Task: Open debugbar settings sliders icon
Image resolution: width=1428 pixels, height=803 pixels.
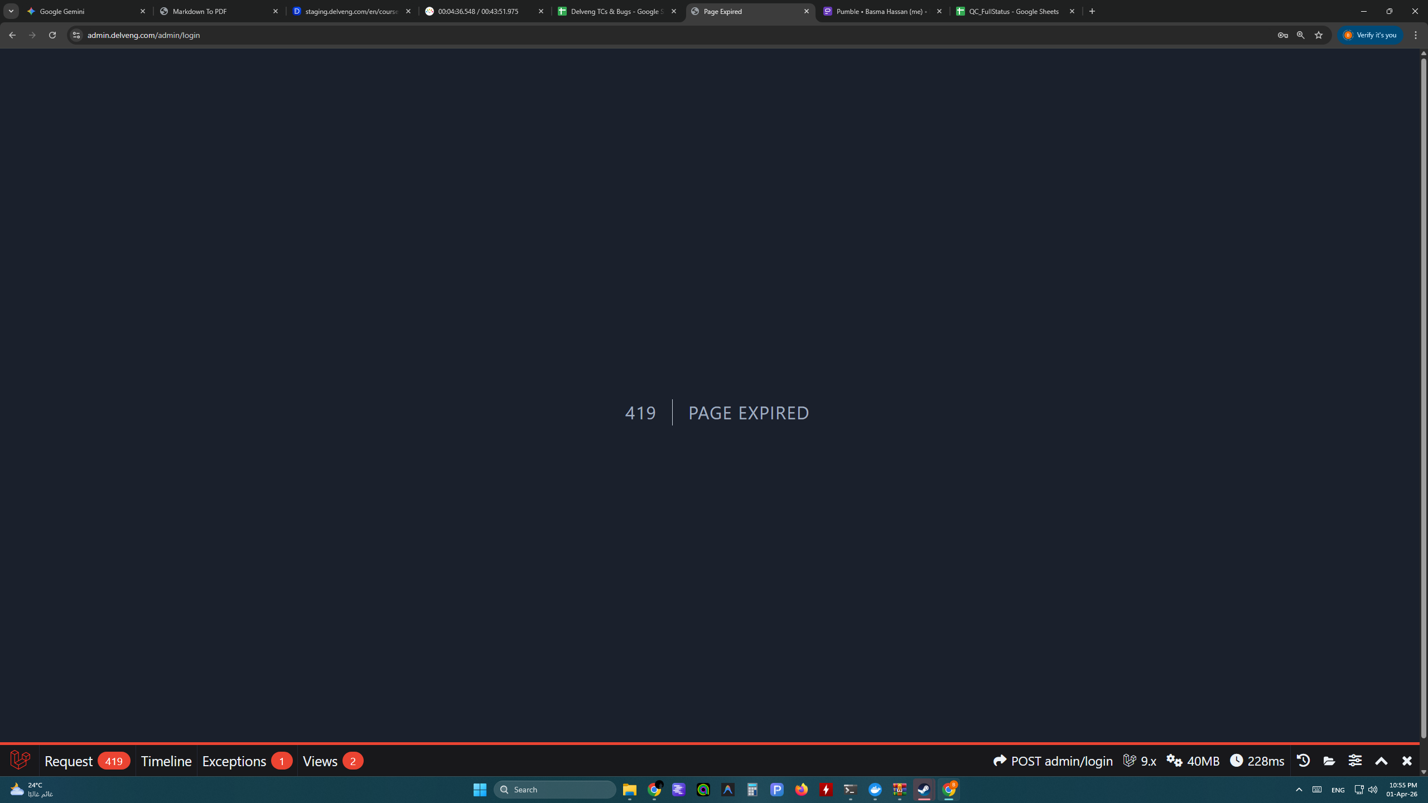Action: pos(1355,761)
